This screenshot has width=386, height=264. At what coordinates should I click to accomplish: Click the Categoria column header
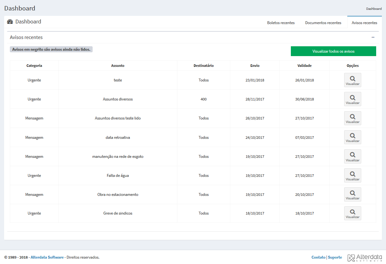(x=34, y=66)
